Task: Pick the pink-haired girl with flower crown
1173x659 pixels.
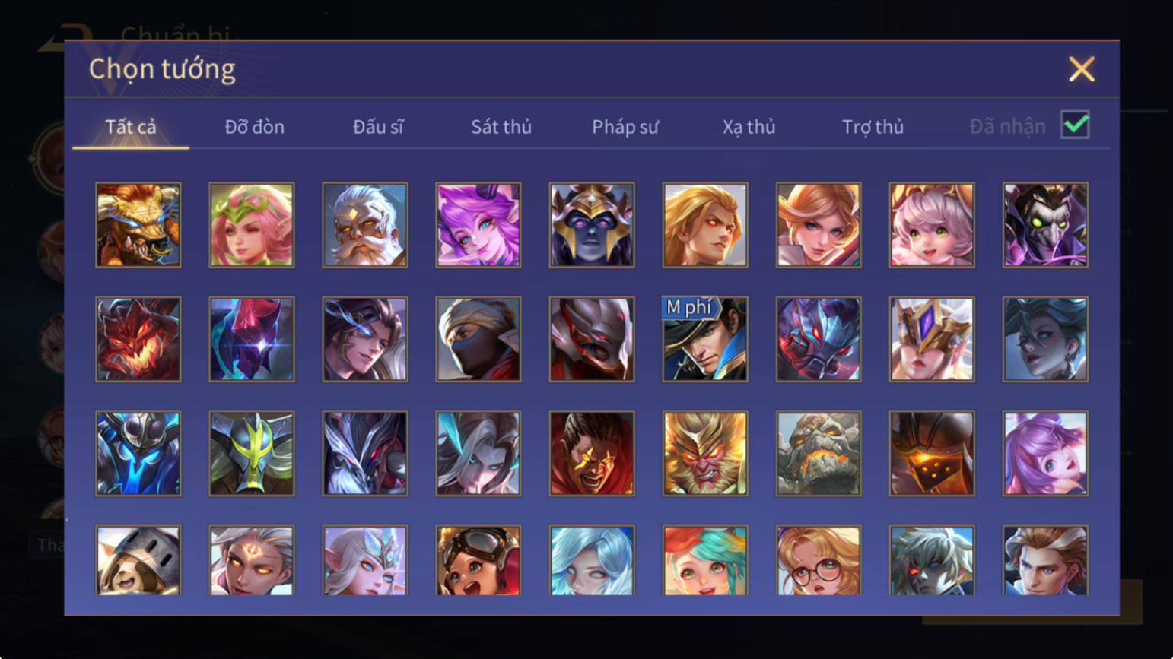Action: [x=252, y=225]
